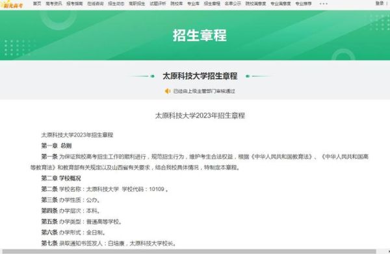Screen dimensions: 390x254
Task: Click the 招生章程 banner heading
Action: click(200, 35)
